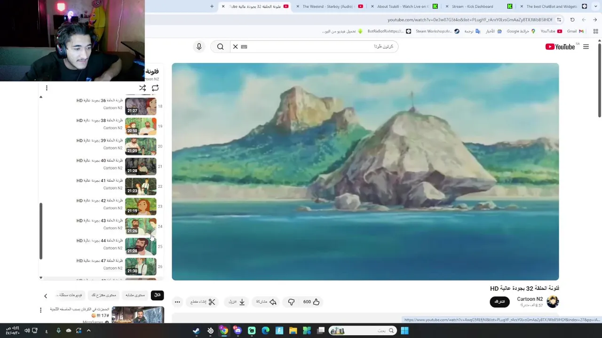This screenshot has width=602, height=338.
Task: Click the playlist panel scrollbar thumb
Action: [41, 231]
